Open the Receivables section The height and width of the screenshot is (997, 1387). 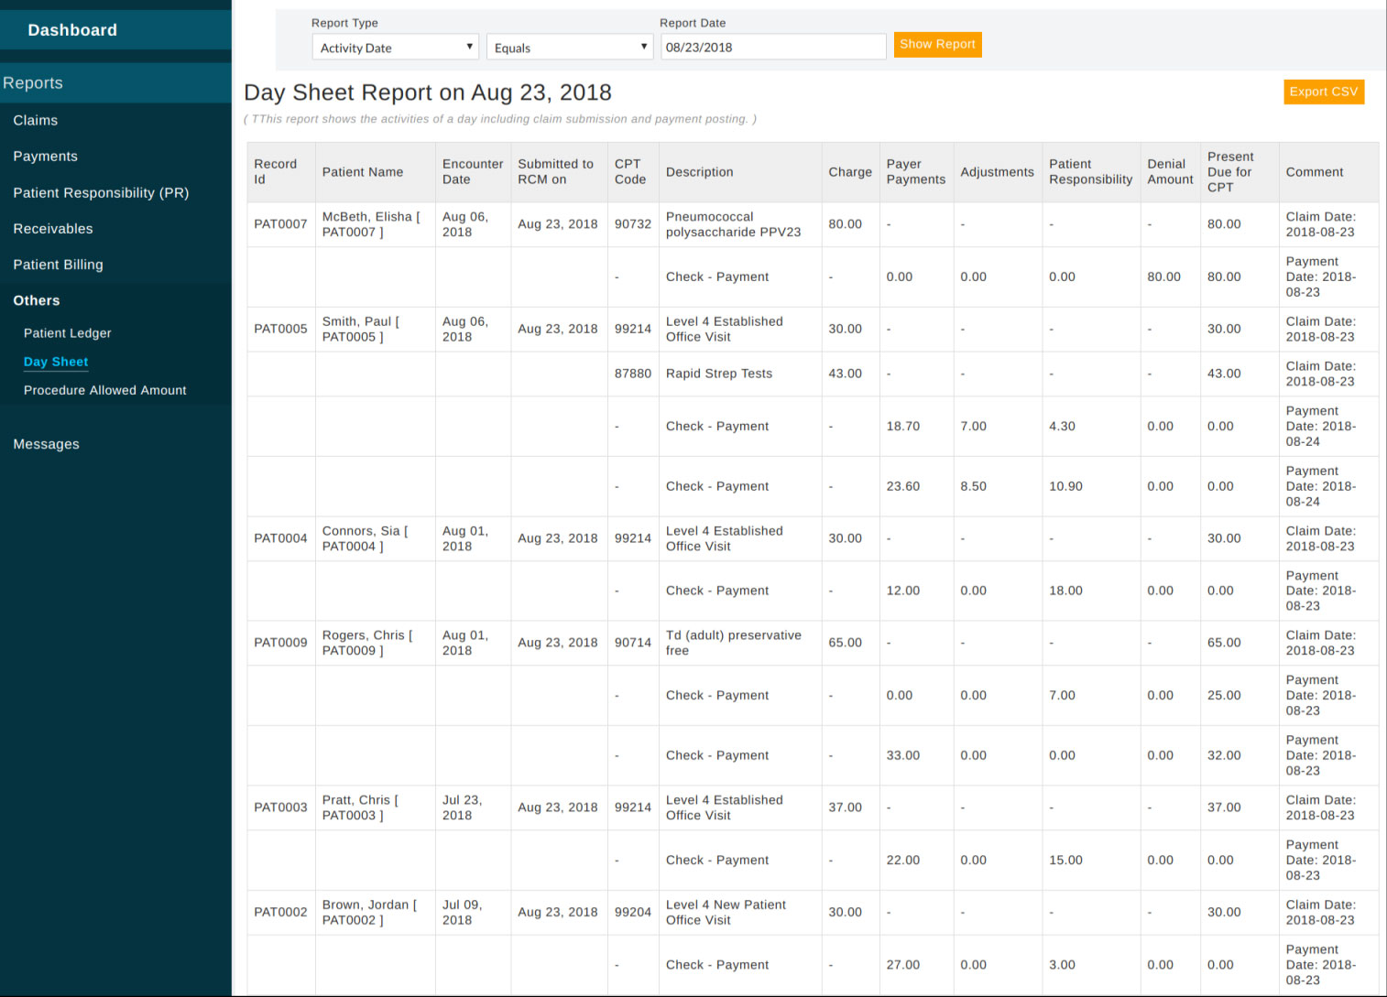pos(52,228)
